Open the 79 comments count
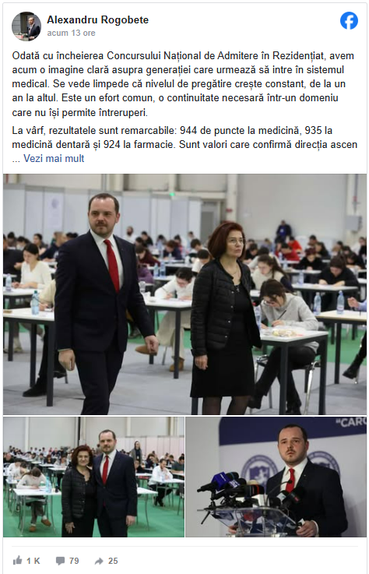This screenshot has height=574, width=369. pyautogui.click(x=74, y=561)
